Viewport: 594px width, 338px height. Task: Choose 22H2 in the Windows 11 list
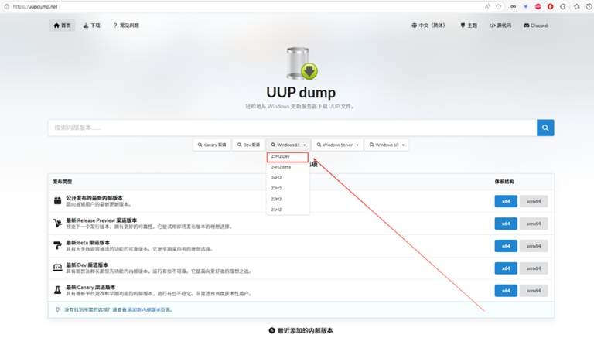276,199
